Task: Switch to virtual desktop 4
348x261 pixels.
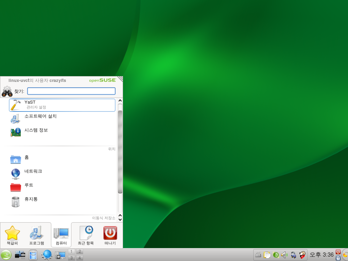Action: pos(80,258)
